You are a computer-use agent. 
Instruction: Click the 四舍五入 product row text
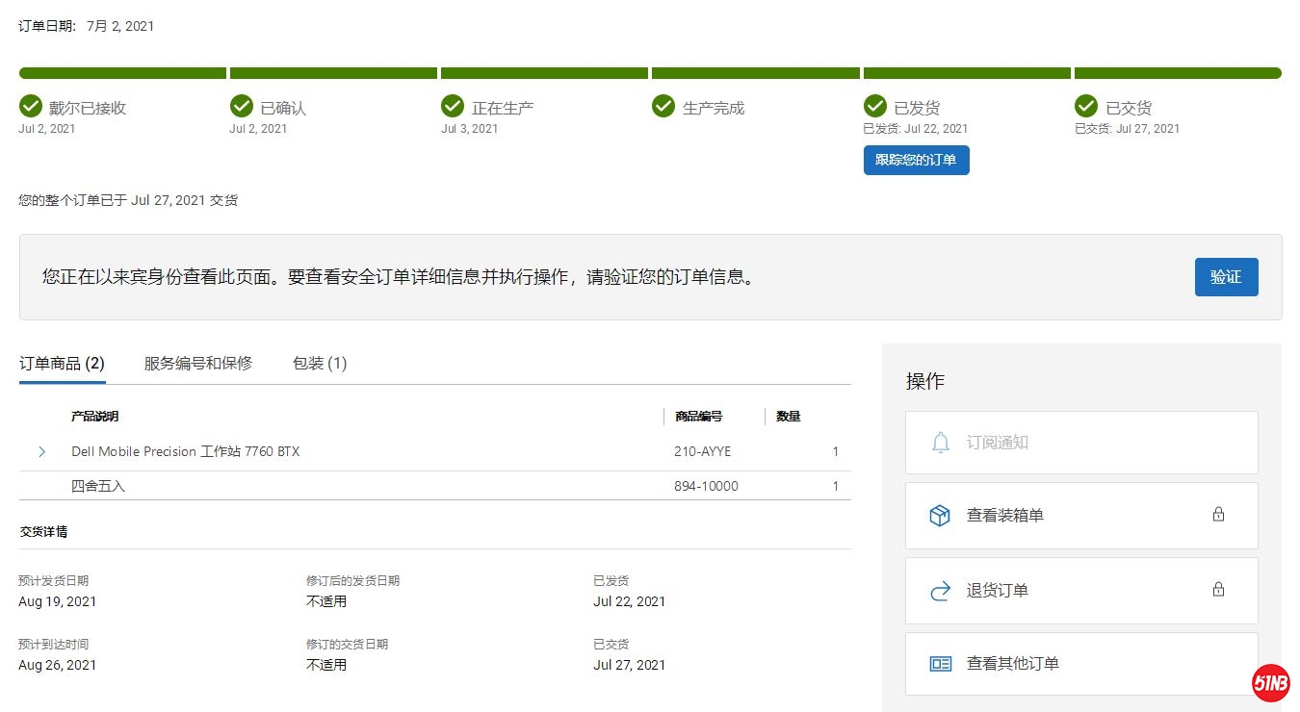[x=98, y=487]
